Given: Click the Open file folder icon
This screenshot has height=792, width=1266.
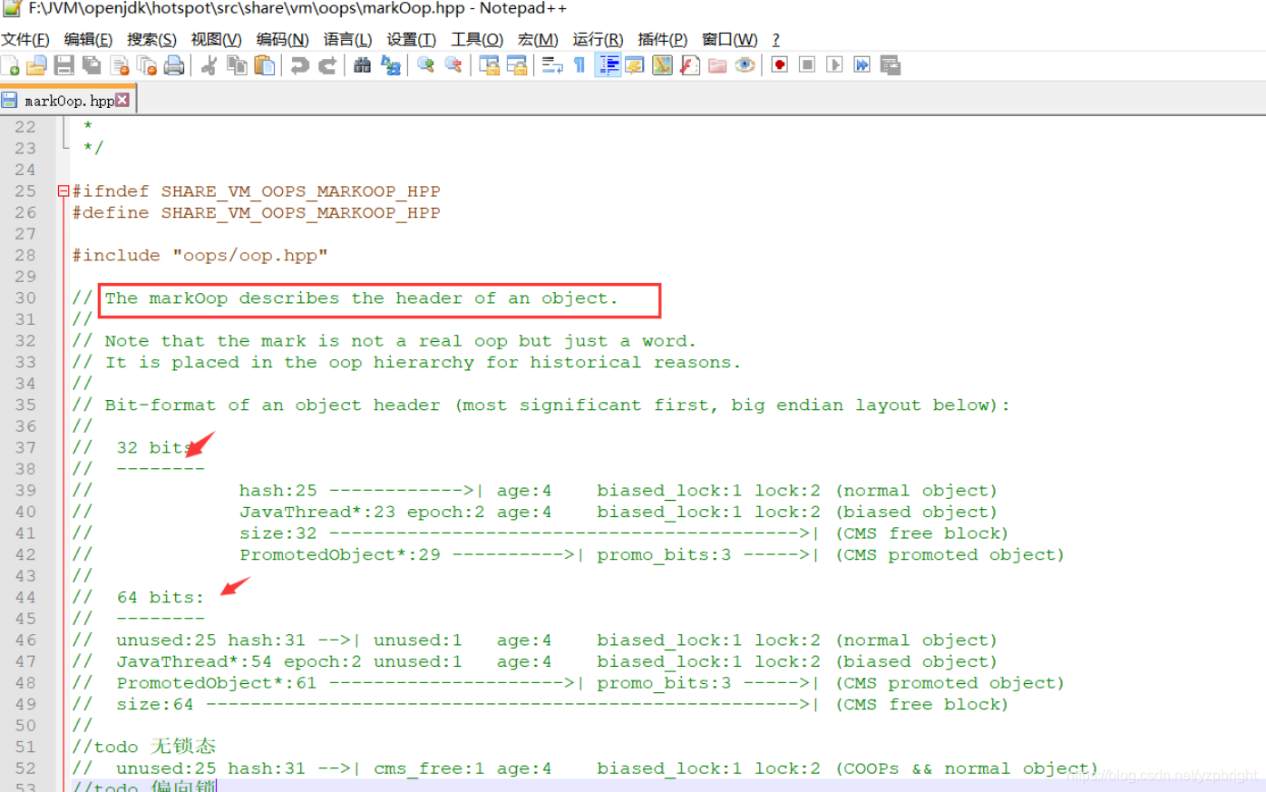Looking at the screenshot, I should (37, 65).
